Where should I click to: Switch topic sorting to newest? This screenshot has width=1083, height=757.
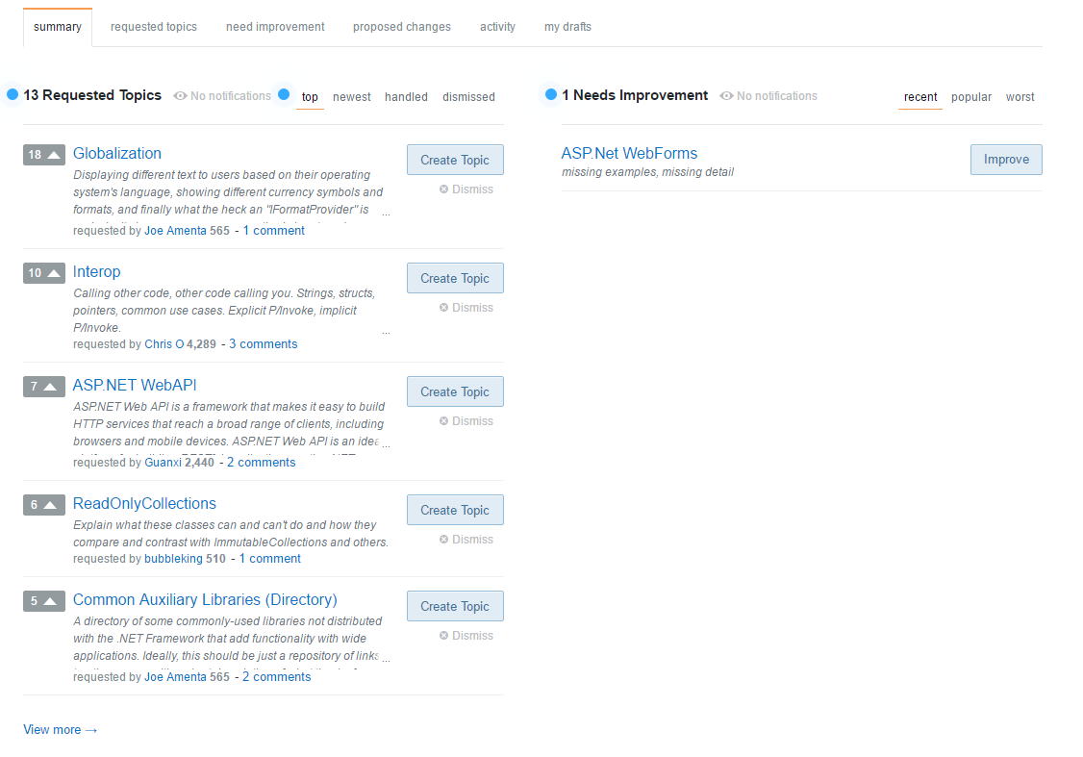tap(351, 97)
